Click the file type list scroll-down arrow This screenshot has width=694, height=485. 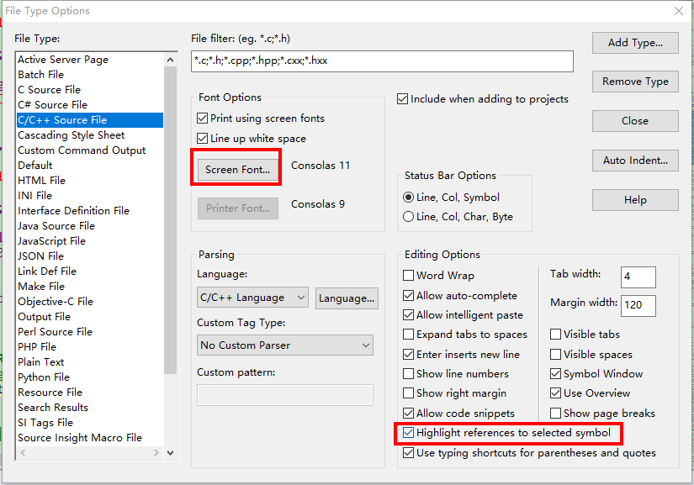click(x=171, y=453)
